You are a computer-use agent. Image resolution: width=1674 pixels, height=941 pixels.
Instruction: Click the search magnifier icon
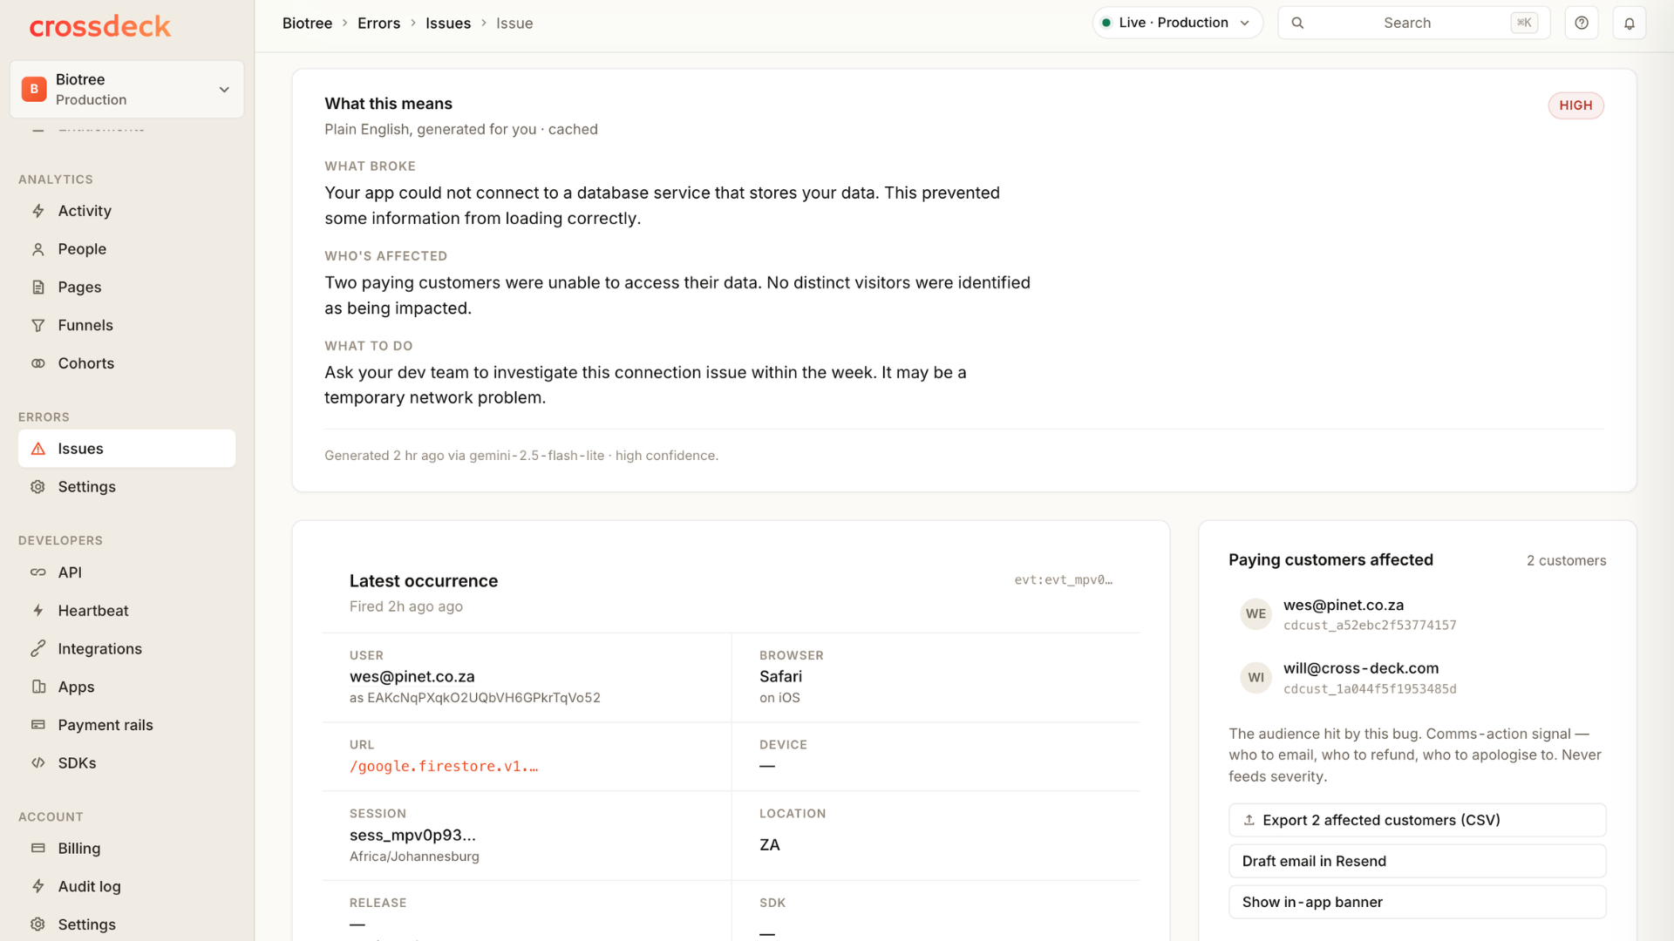point(1297,23)
